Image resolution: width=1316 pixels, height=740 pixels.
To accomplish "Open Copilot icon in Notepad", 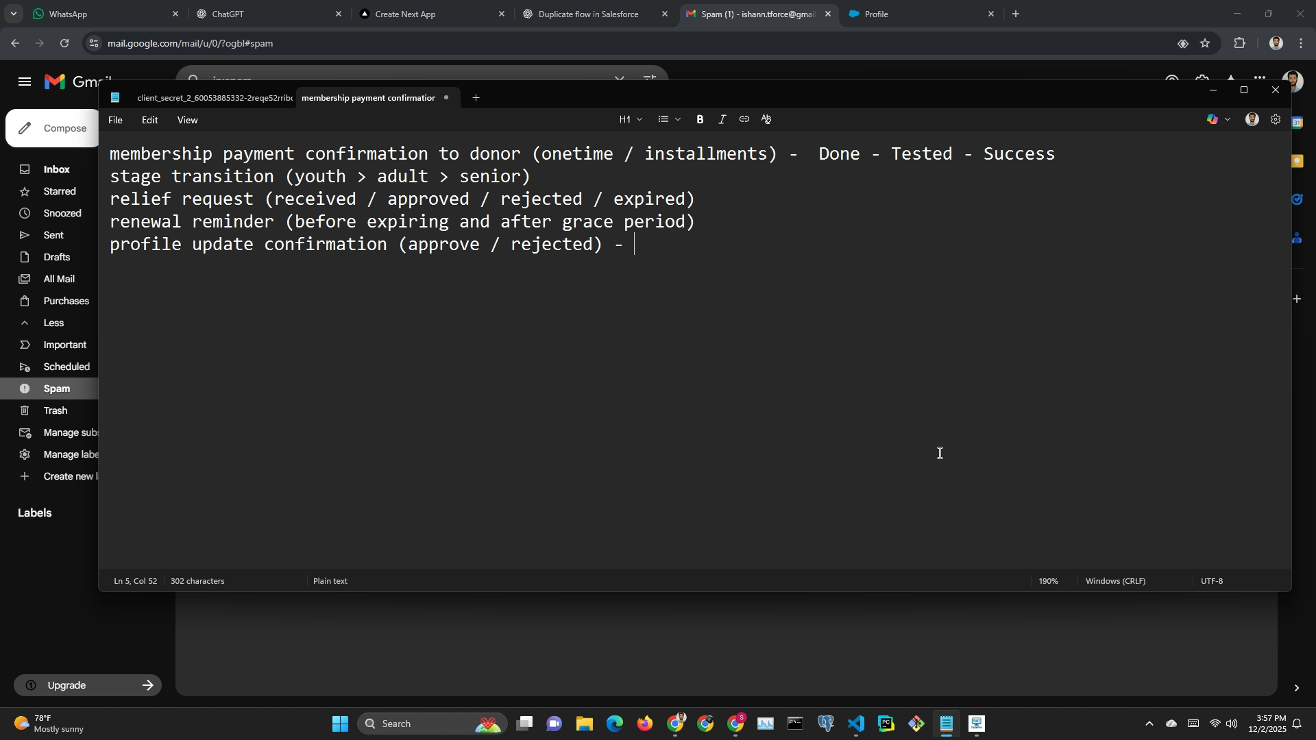I will tap(1212, 119).
